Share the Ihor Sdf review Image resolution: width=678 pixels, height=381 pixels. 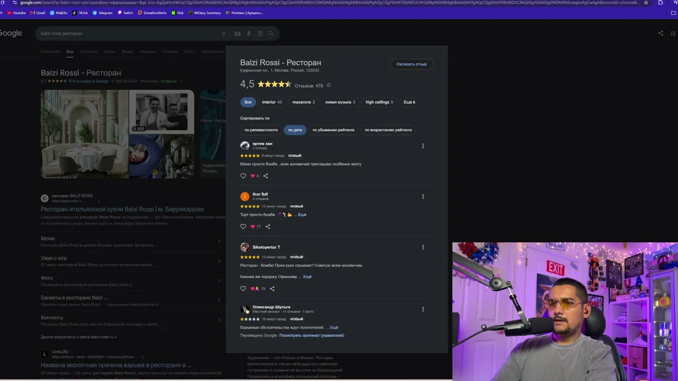pyautogui.click(x=267, y=226)
